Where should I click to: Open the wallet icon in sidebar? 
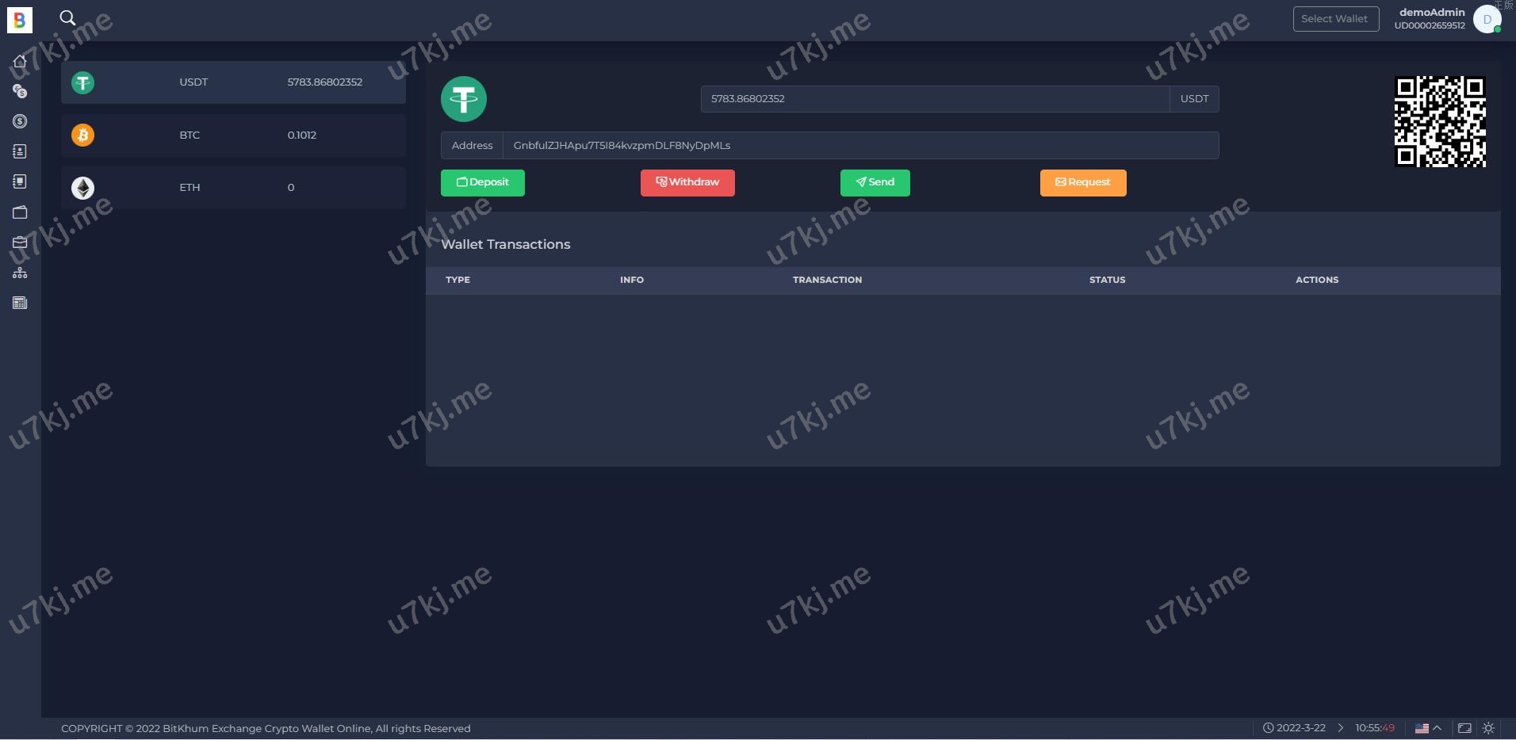tap(20, 212)
